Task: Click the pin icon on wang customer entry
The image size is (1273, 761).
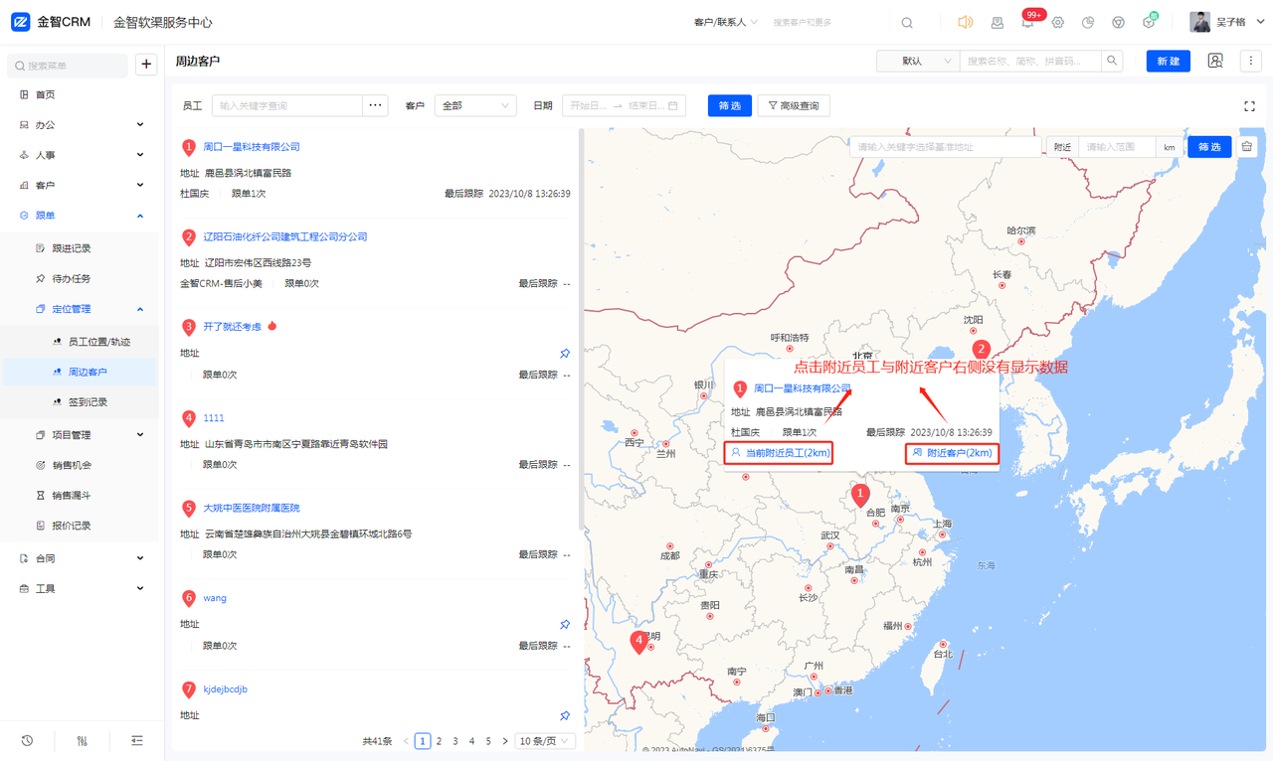Action: (564, 625)
